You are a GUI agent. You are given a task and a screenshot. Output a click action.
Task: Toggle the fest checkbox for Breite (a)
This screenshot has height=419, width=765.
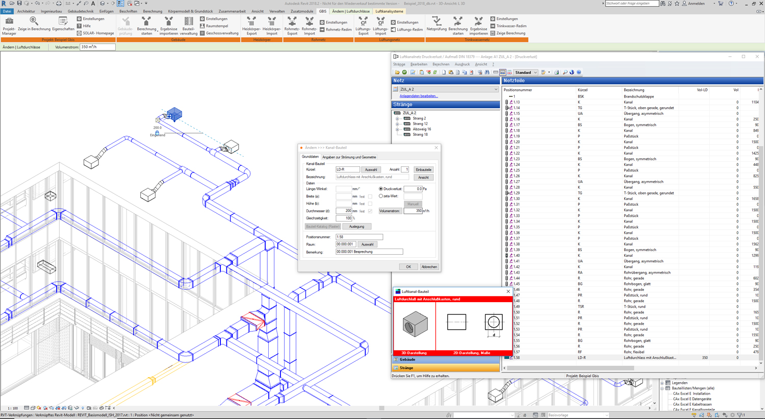click(370, 196)
